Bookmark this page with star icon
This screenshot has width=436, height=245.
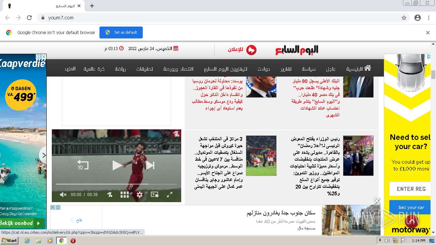point(404,18)
